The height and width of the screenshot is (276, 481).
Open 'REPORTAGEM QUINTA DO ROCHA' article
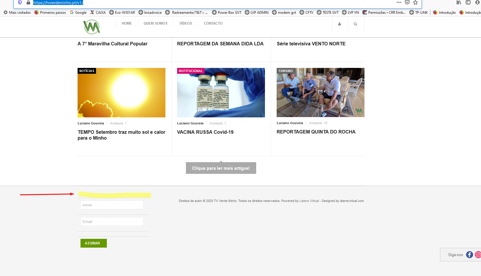pyautogui.click(x=316, y=132)
